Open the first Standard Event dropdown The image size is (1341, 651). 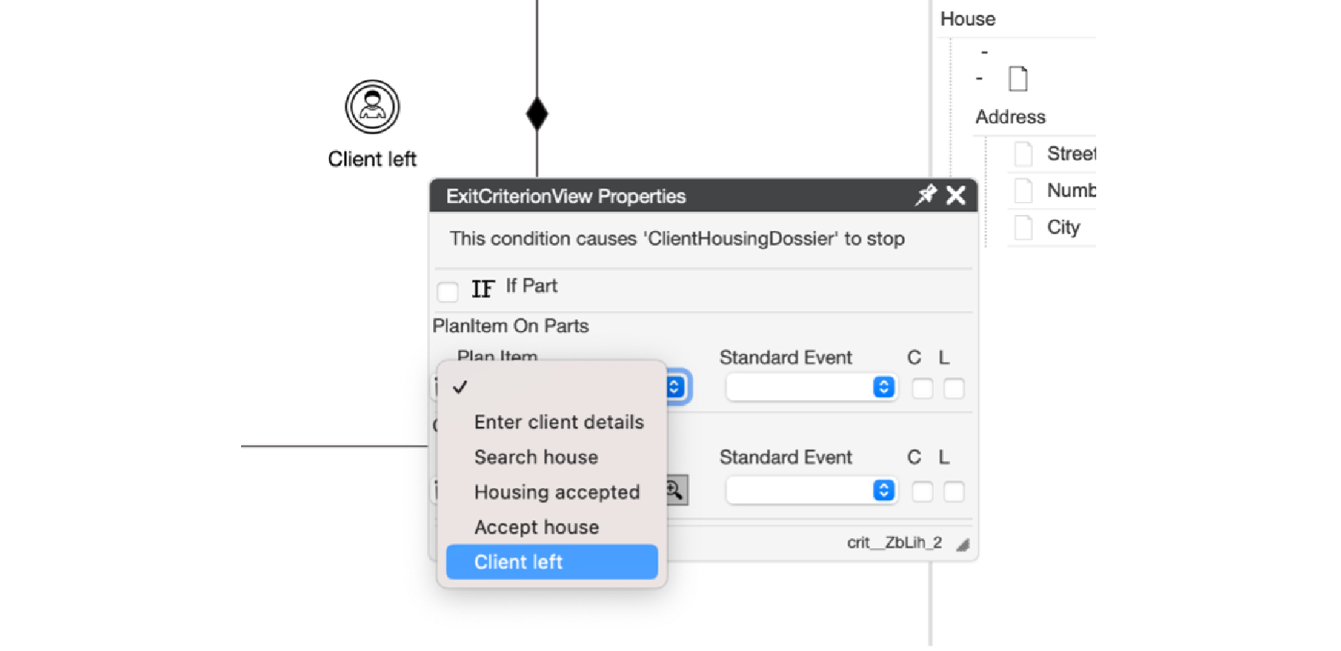click(811, 388)
